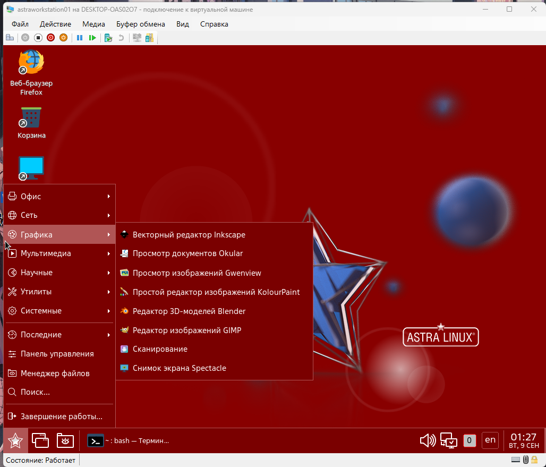
Task: Expand the Мультимедиа submenu
Action: [59, 253]
